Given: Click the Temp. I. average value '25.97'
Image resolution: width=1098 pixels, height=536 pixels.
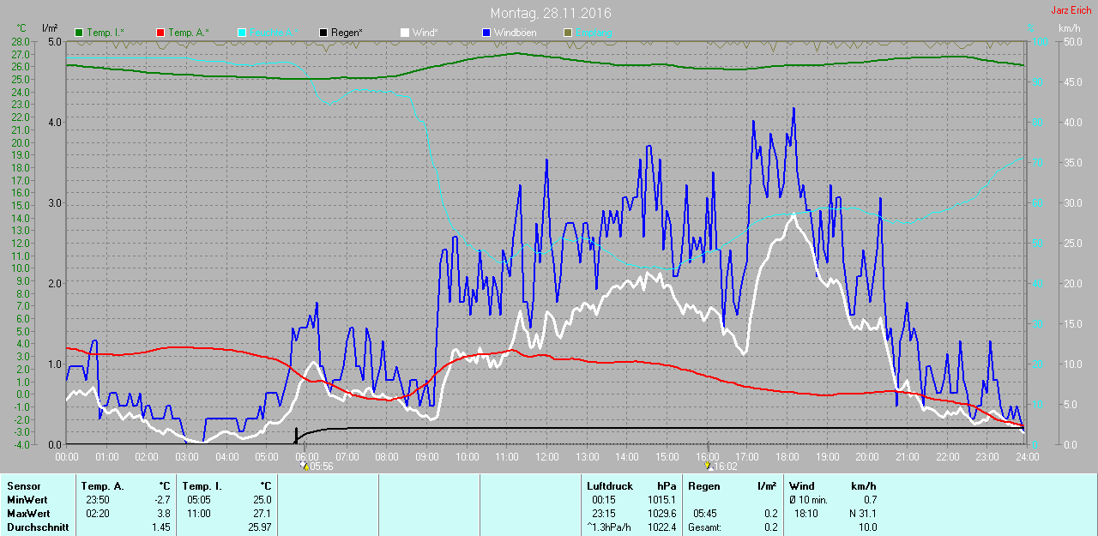Looking at the screenshot, I should tap(259, 527).
